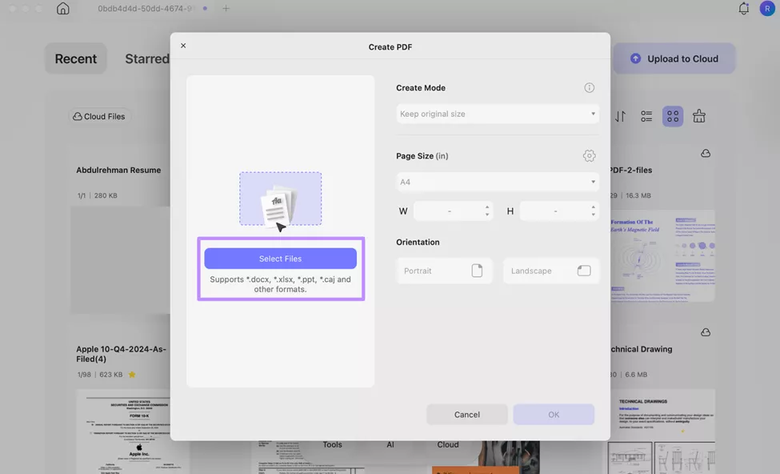This screenshot has height=474, width=780.
Task: Open Page Size settings gear
Action: (588, 155)
